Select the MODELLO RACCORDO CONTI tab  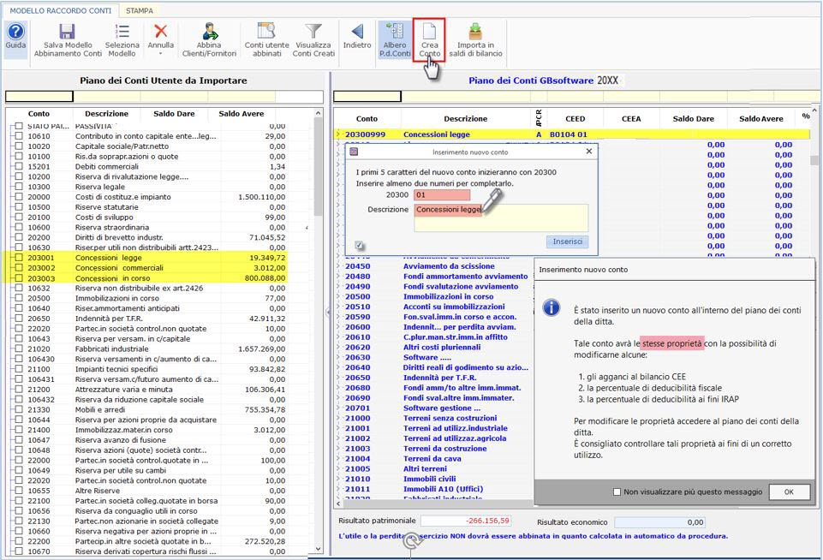(60, 10)
